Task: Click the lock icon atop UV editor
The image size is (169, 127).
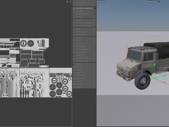Action: click(67, 2)
